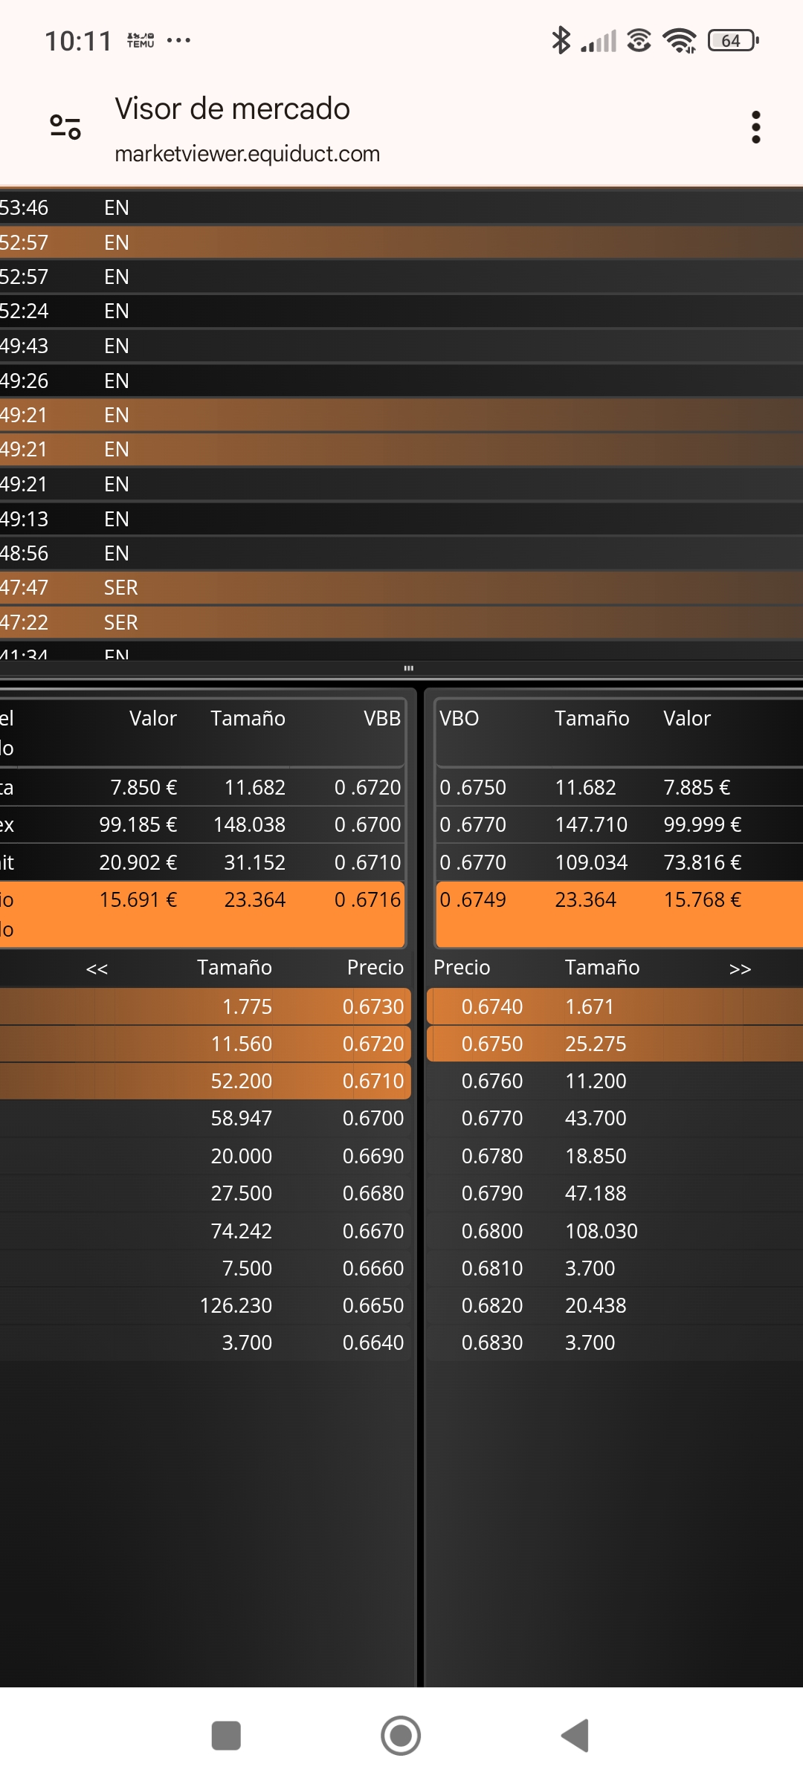The image size is (803, 1784).
Task: Click the bid value 7.850 €
Action: click(x=143, y=787)
